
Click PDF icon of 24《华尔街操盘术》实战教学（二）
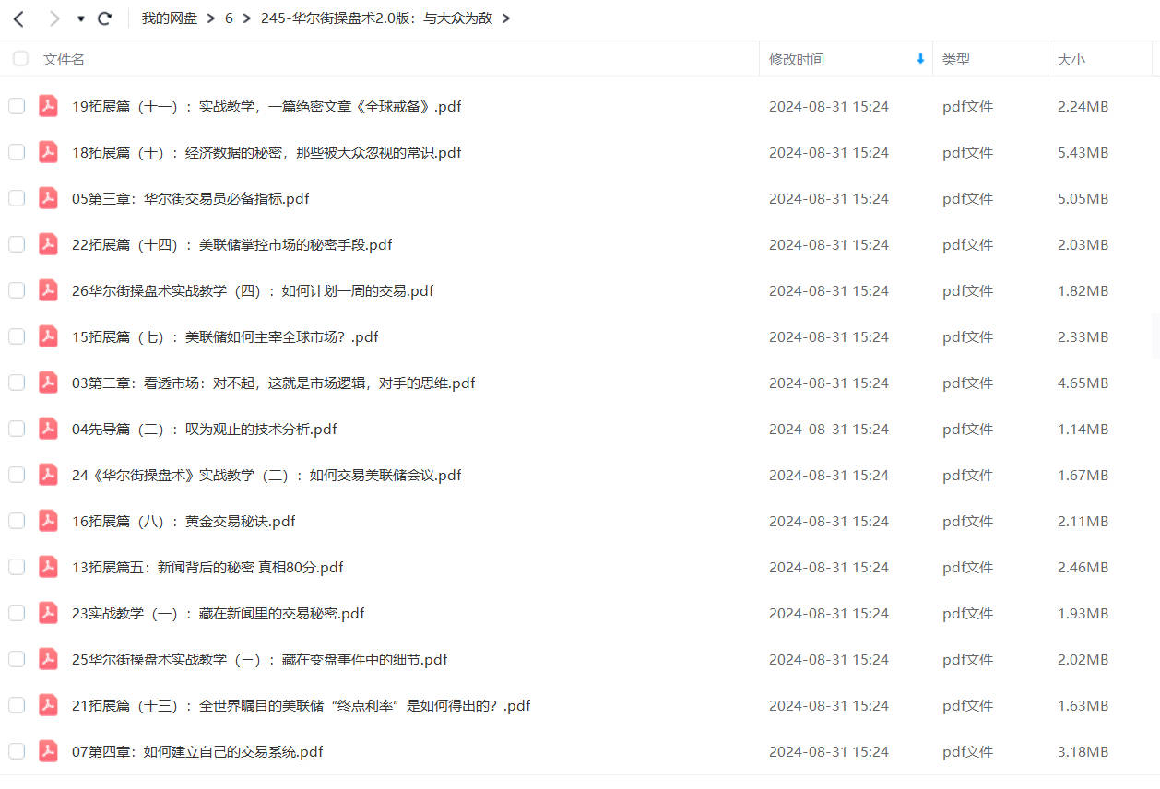(x=48, y=475)
